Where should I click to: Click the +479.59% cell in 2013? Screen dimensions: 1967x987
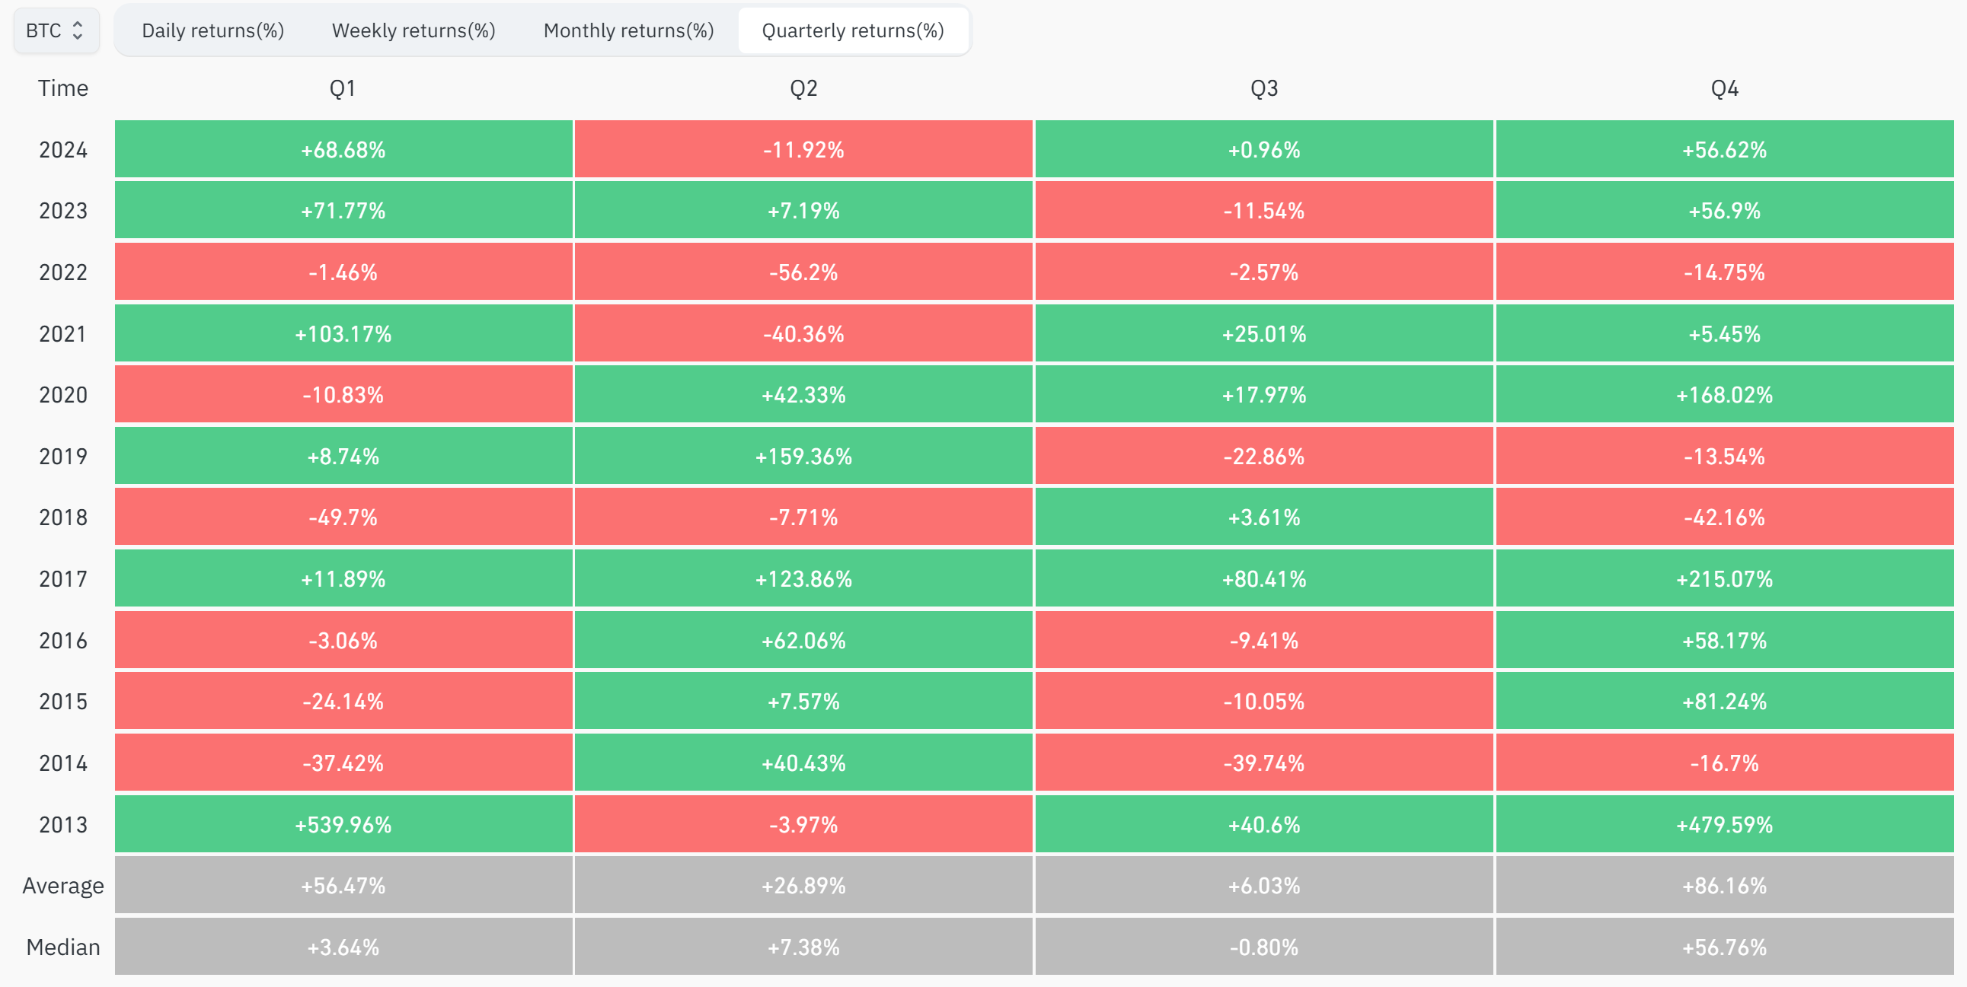[x=1724, y=824]
